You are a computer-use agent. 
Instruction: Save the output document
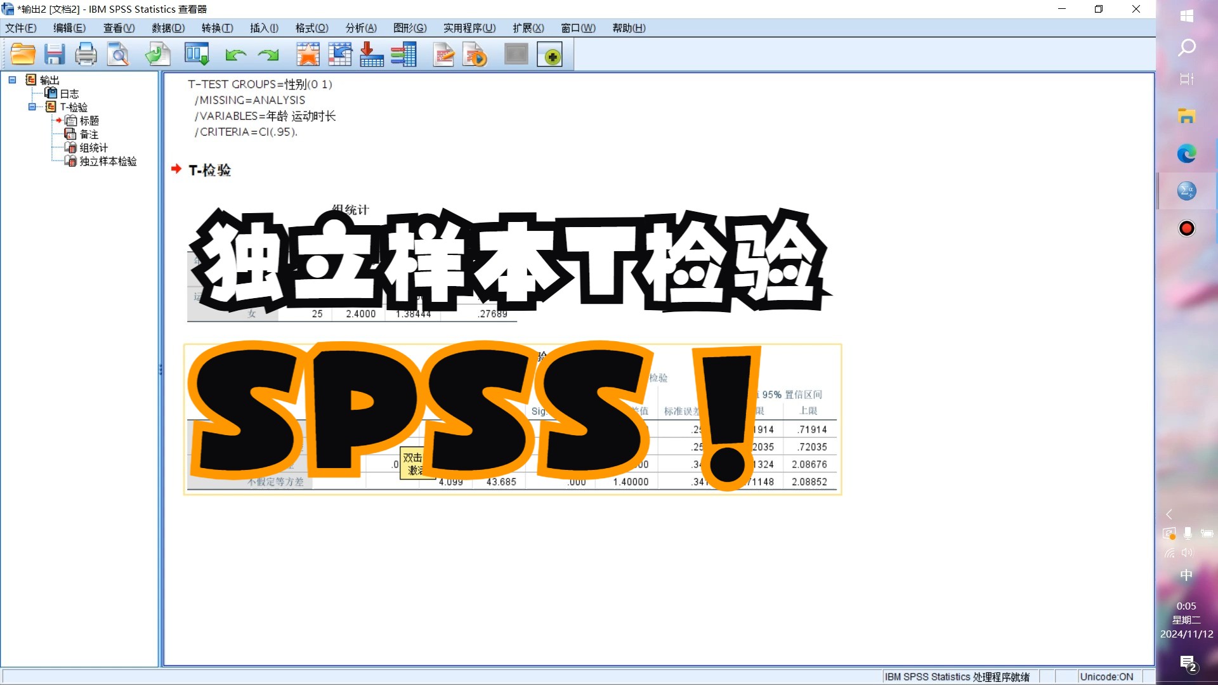click(x=55, y=55)
